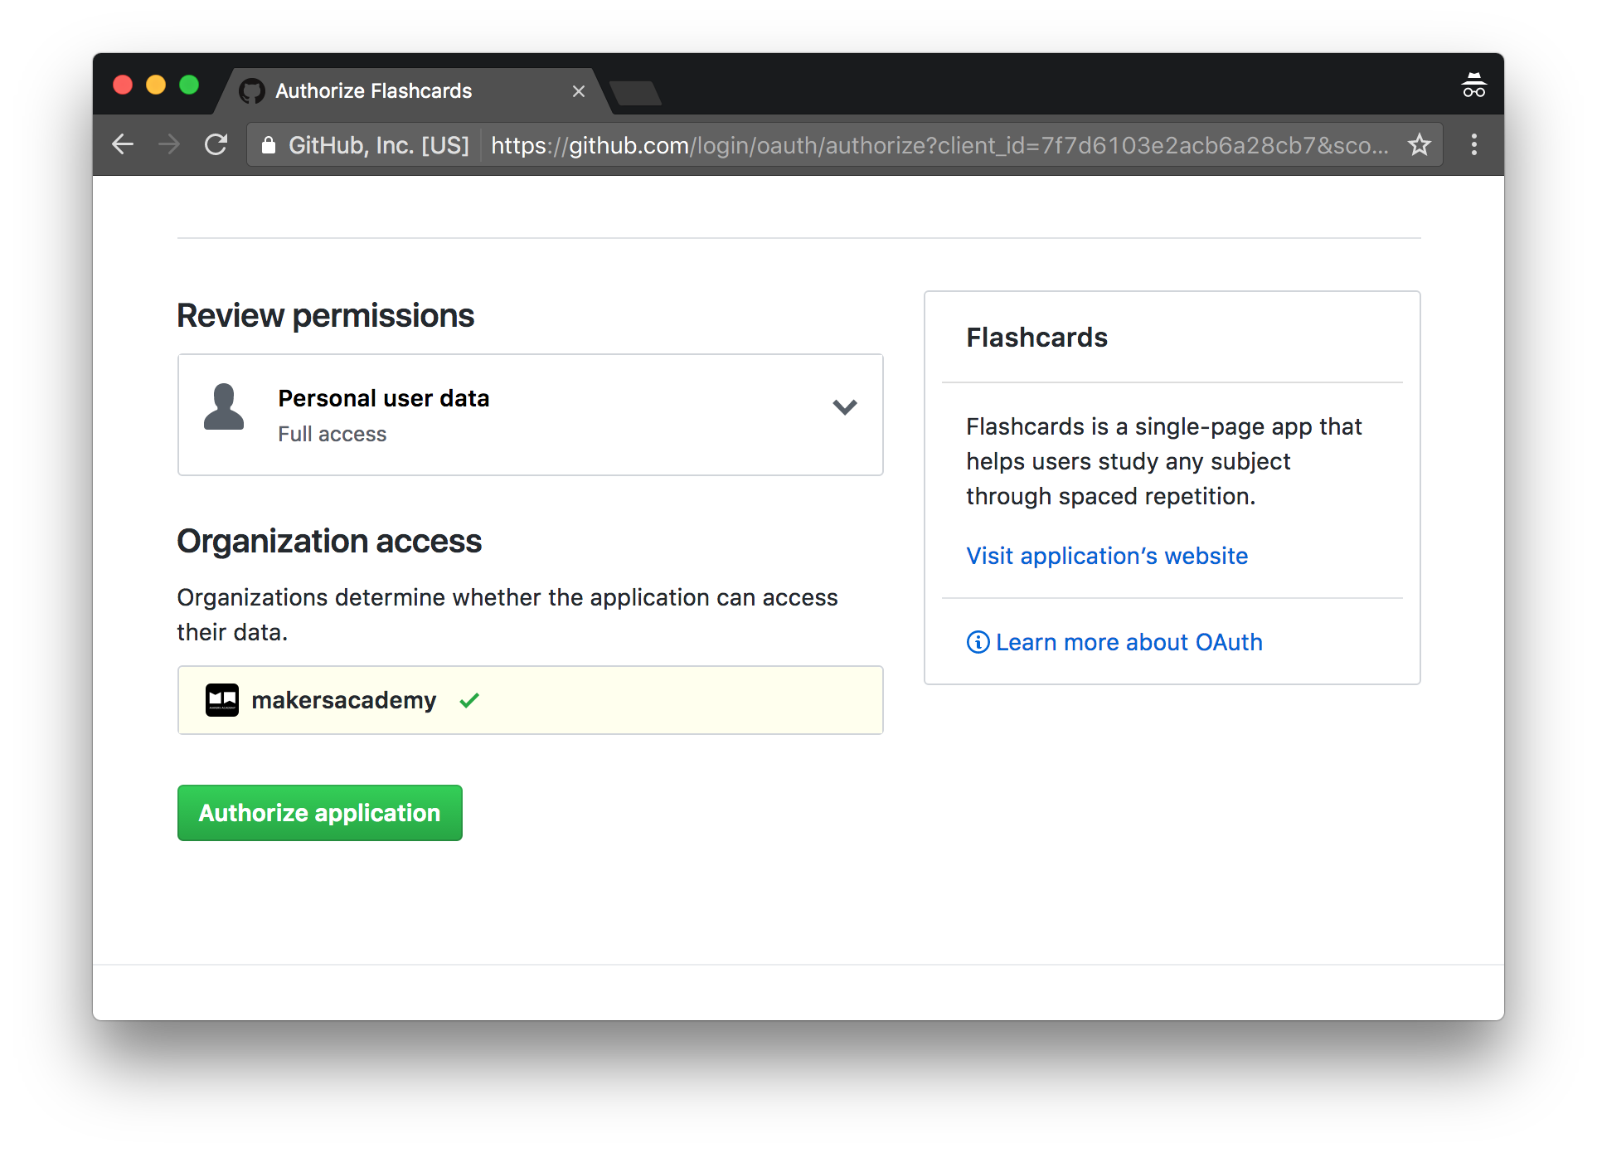This screenshot has height=1153, width=1597.
Task: Click the secure lock icon in address bar
Action: click(268, 145)
